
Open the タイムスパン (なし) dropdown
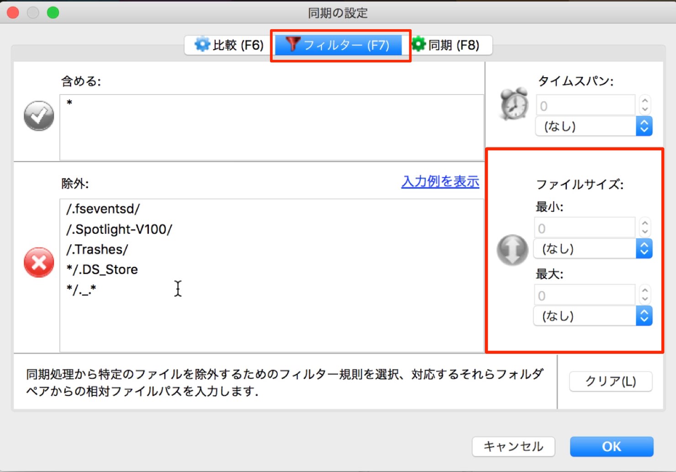click(594, 126)
